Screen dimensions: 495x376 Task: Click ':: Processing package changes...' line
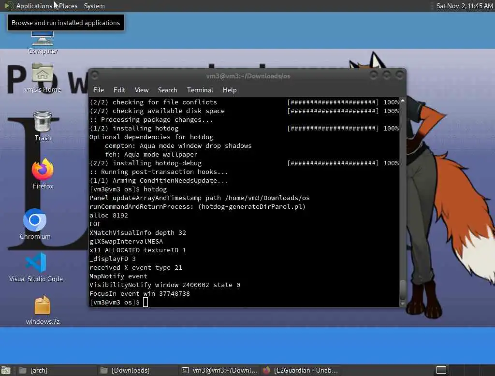151,120
